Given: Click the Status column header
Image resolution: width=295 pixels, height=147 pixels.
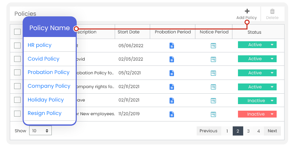Looking at the screenshot, I should click(254, 32).
